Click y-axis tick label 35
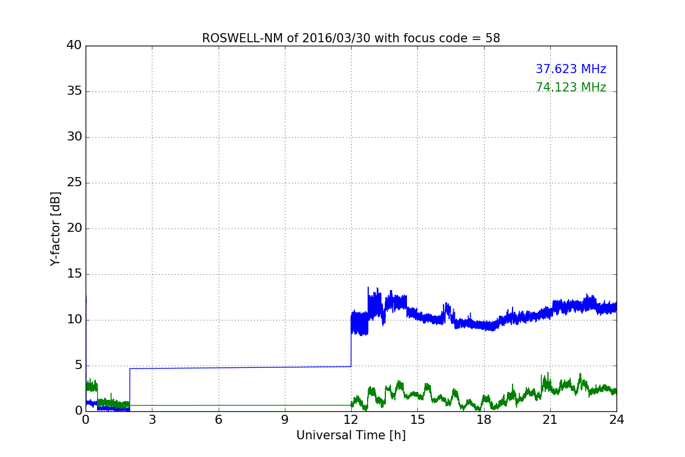This screenshot has width=685, height=457. coord(74,91)
